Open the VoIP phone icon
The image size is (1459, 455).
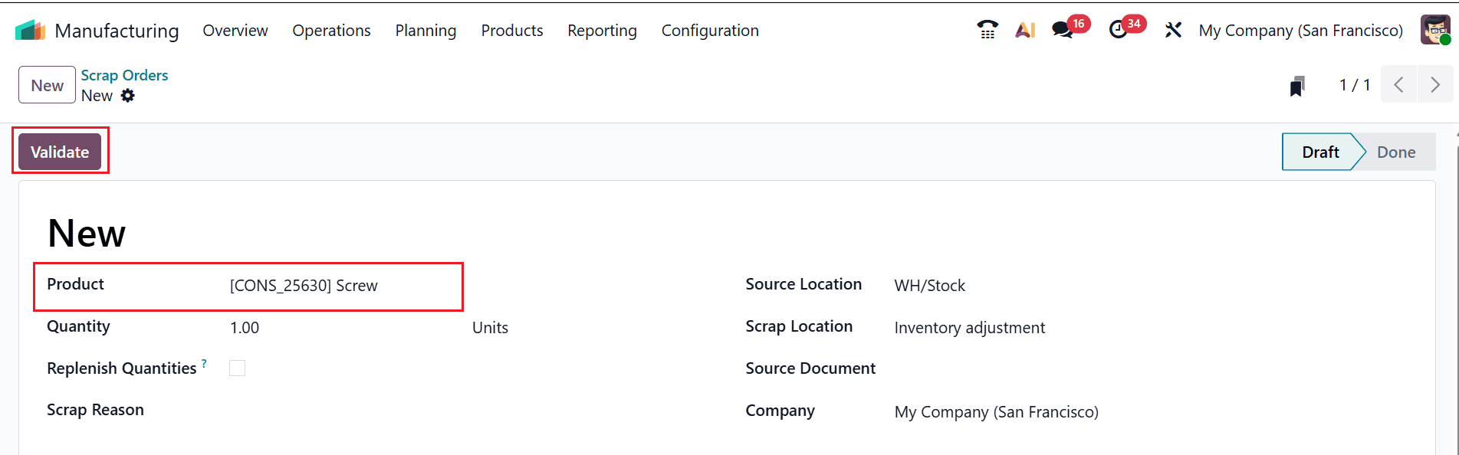click(x=987, y=30)
